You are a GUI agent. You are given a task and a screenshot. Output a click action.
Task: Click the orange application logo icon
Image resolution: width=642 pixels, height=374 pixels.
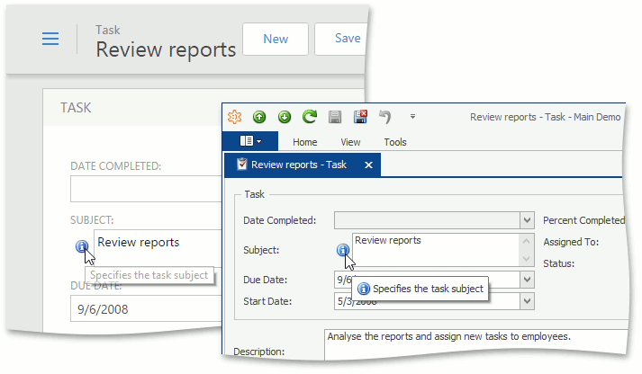[x=235, y=117]
